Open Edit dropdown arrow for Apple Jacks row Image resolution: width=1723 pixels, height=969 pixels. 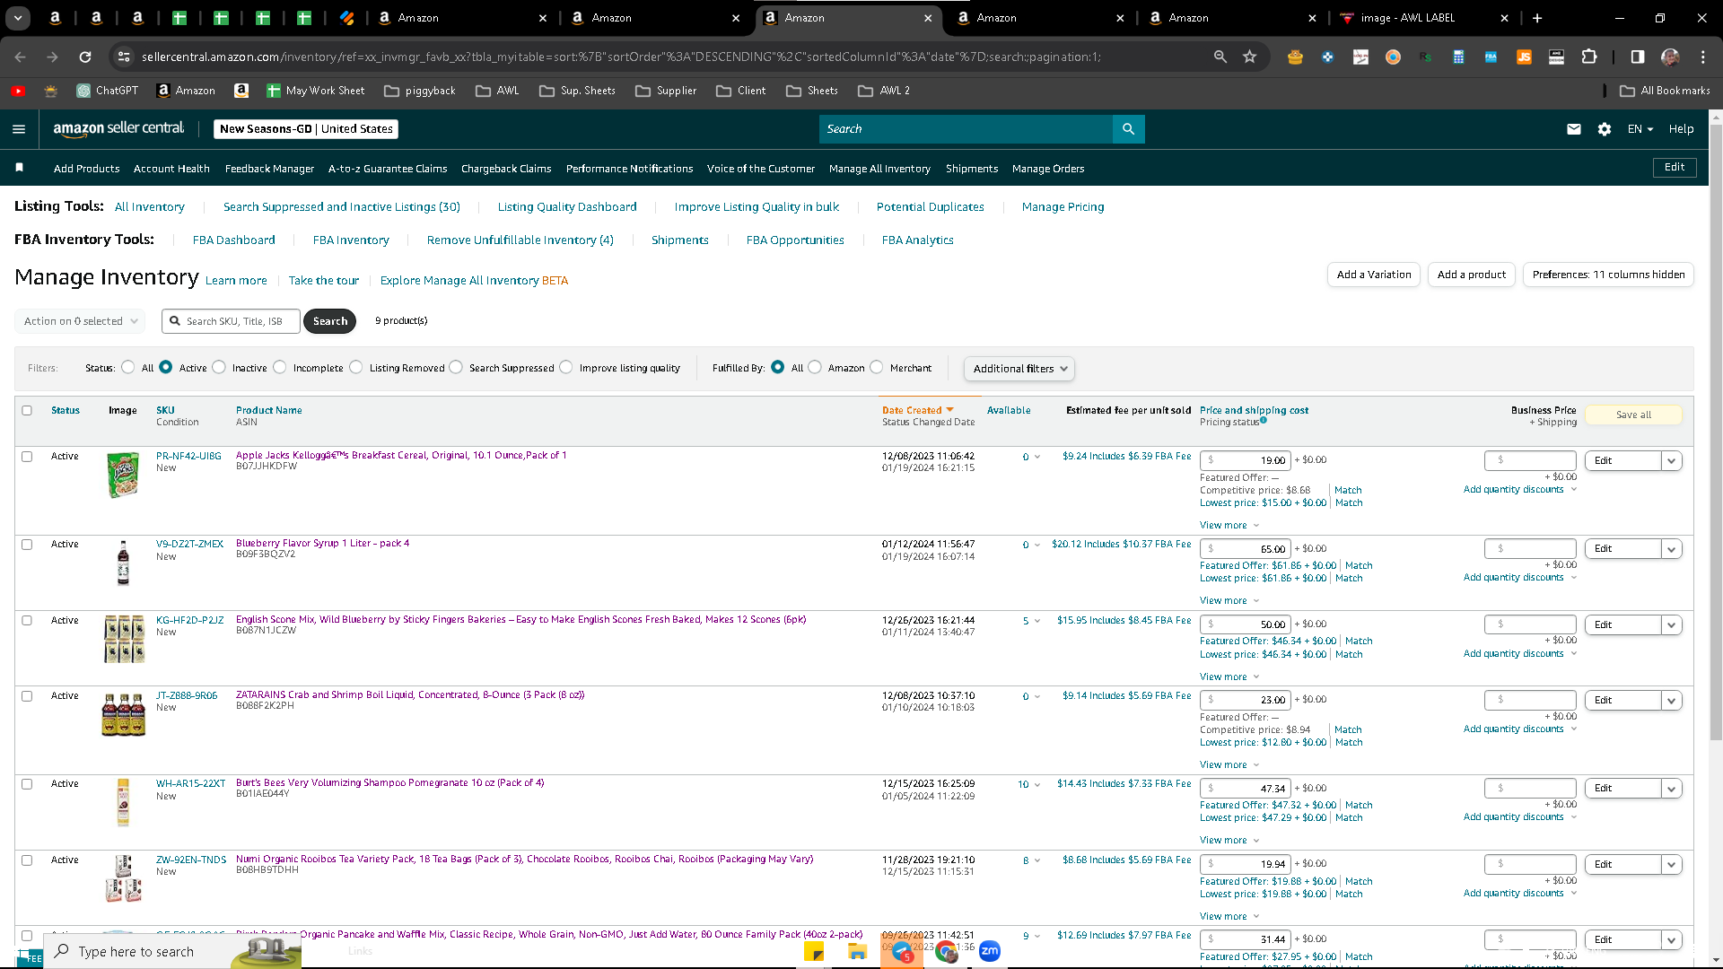coord(1672,461)
